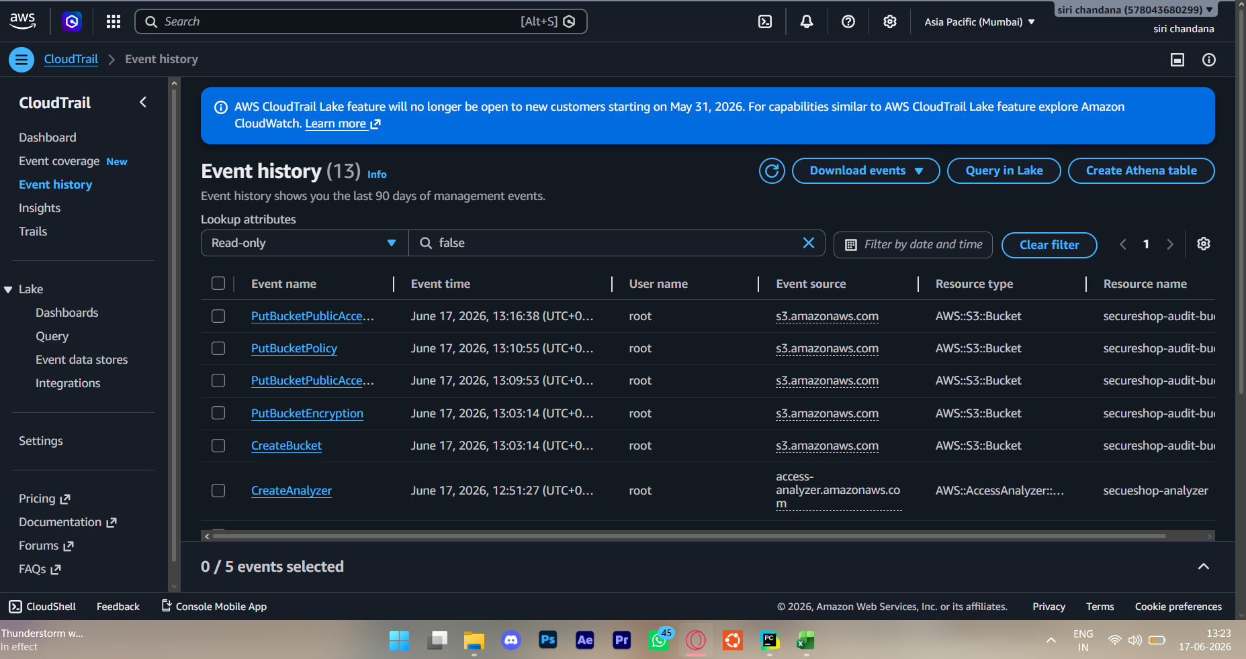Open Photoshop from the taskbar

coord(548,640)
